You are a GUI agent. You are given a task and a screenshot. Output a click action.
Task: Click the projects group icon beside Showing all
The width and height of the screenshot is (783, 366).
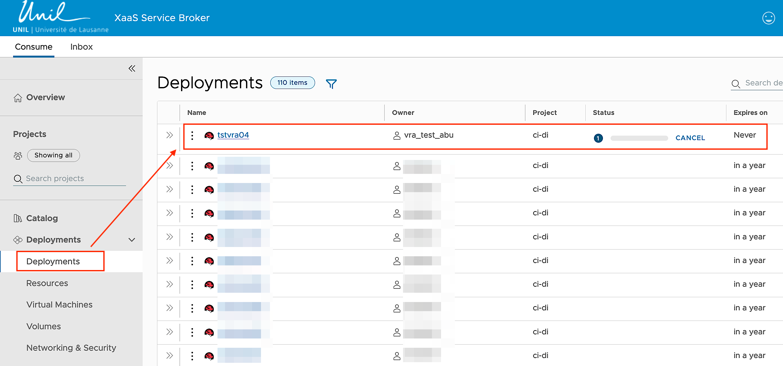[x=18, y=156]
